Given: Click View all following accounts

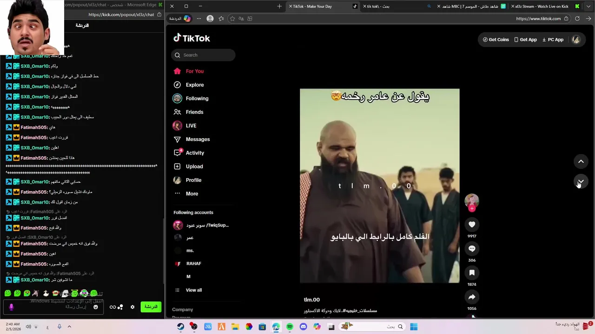Looking at the screenshot, I should pyautogui.click(x=188, y=290).
